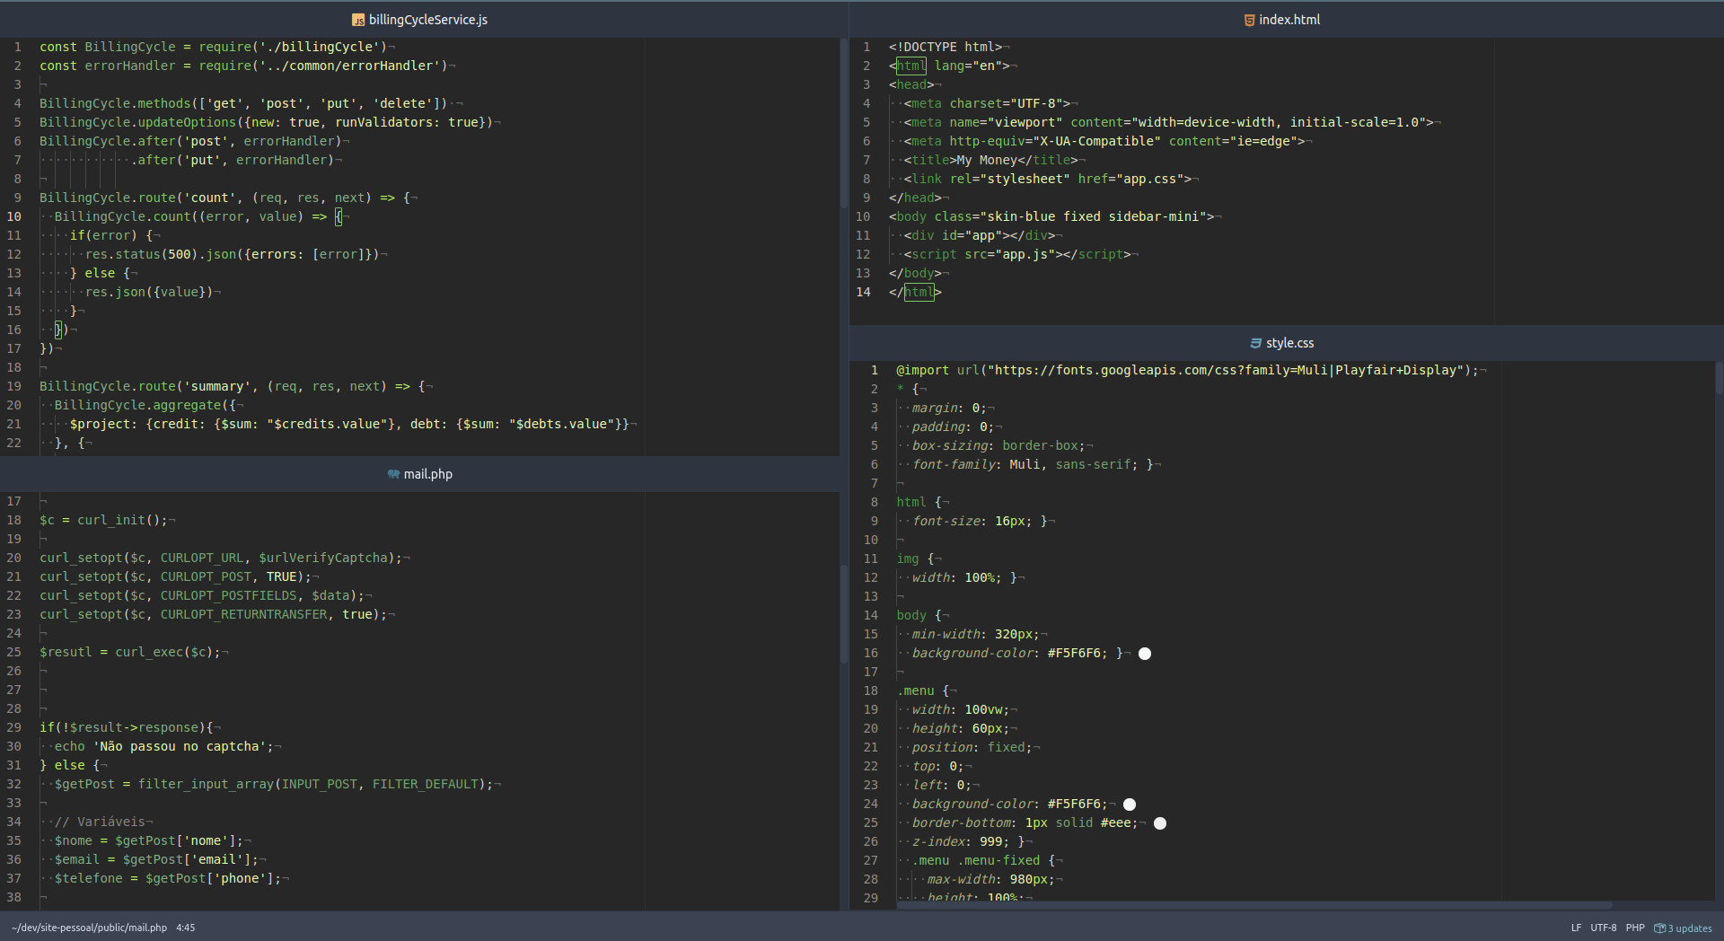Open the 3 updates package notice

pos(1683,928)
